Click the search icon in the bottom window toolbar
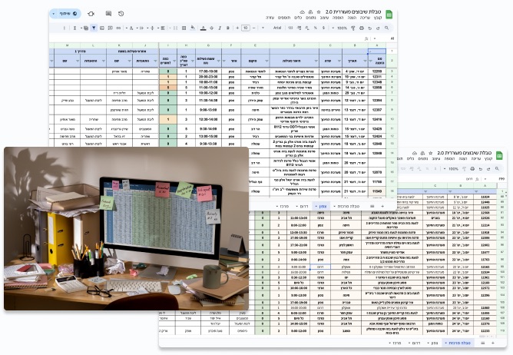This screenshot has width=513, height=355. [x=497, y=169]
